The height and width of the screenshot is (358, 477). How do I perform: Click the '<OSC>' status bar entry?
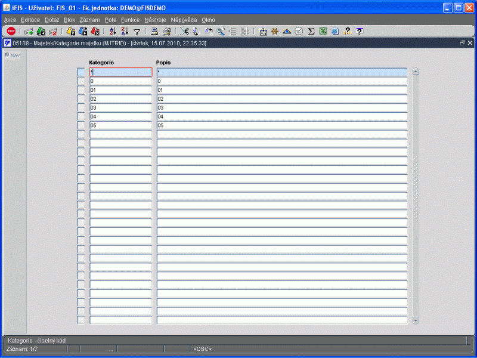point(202,349)
